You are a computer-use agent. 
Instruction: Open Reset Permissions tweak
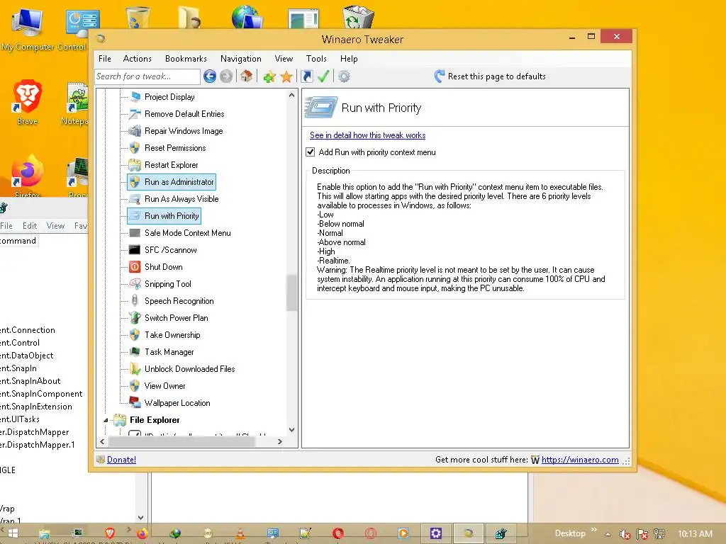175,148
